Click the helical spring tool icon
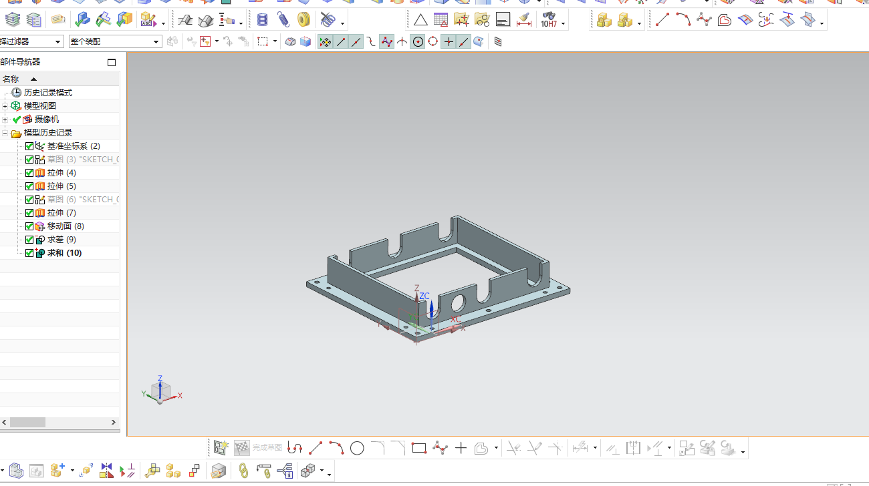Viewport: 869px width, 486px height. point(263,20)
